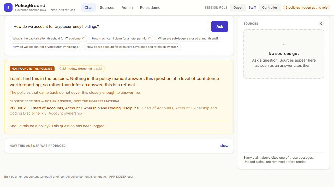334x187 pixels.
Task: Expand 'How this answer was produced' via show
Action: 224,146
